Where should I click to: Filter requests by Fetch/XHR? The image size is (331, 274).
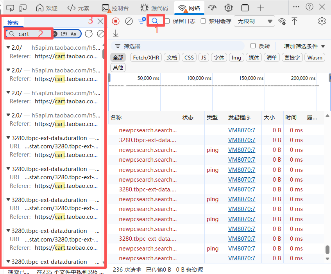(x=146, y=58)
